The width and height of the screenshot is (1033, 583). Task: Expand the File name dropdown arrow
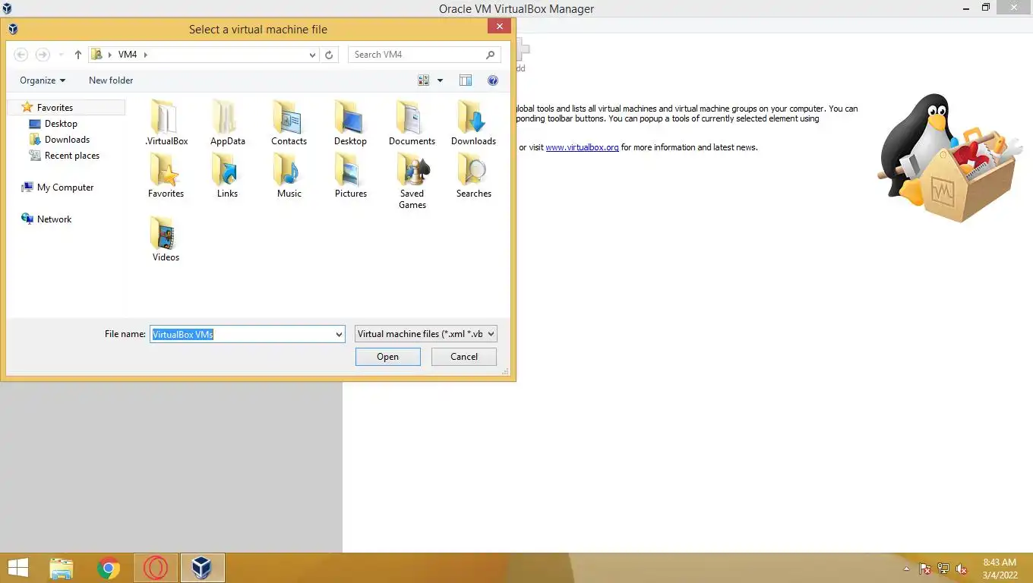339,334
